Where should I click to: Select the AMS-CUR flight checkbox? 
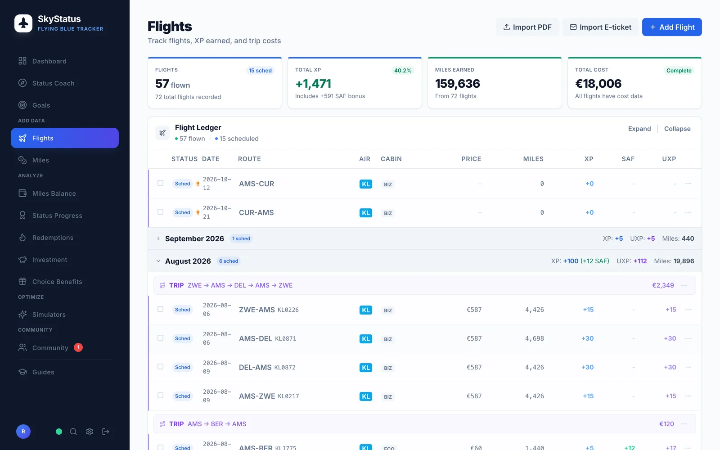(x=160, y=183)
